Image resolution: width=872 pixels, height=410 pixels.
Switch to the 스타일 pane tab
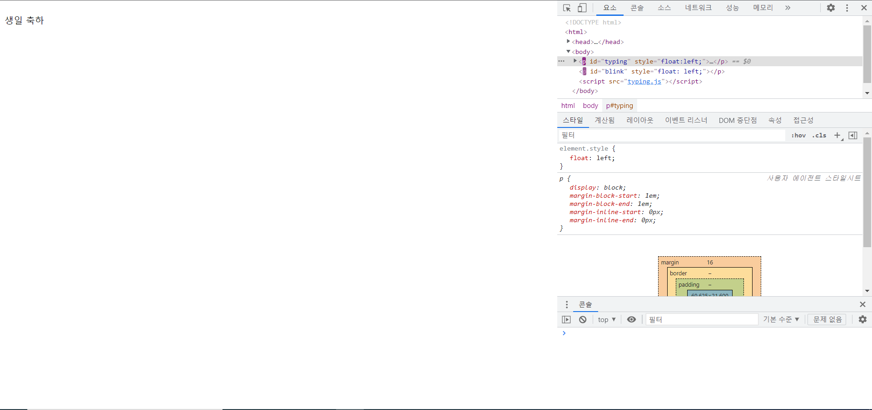573,120
